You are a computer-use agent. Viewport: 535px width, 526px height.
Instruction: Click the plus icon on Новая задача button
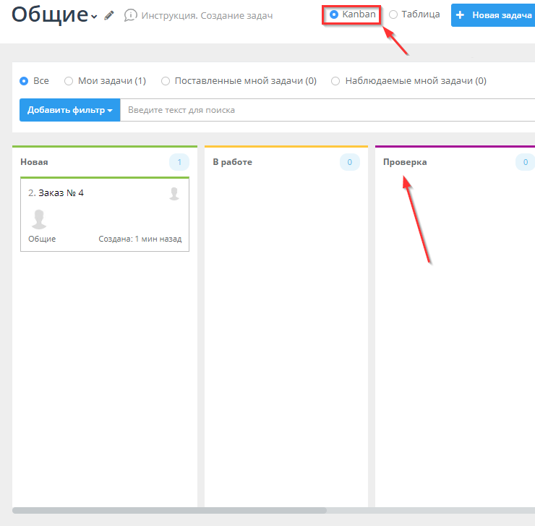point(460,15)
